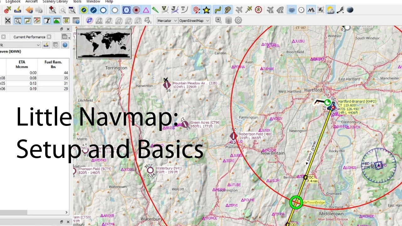Image resolution: width=402 pixels, height=226 pixels.
Task: Toggle simulator aircraft panel icon
Action: point(66,21)
